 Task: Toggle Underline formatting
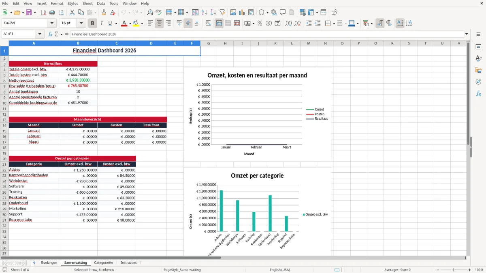(110, 23)
